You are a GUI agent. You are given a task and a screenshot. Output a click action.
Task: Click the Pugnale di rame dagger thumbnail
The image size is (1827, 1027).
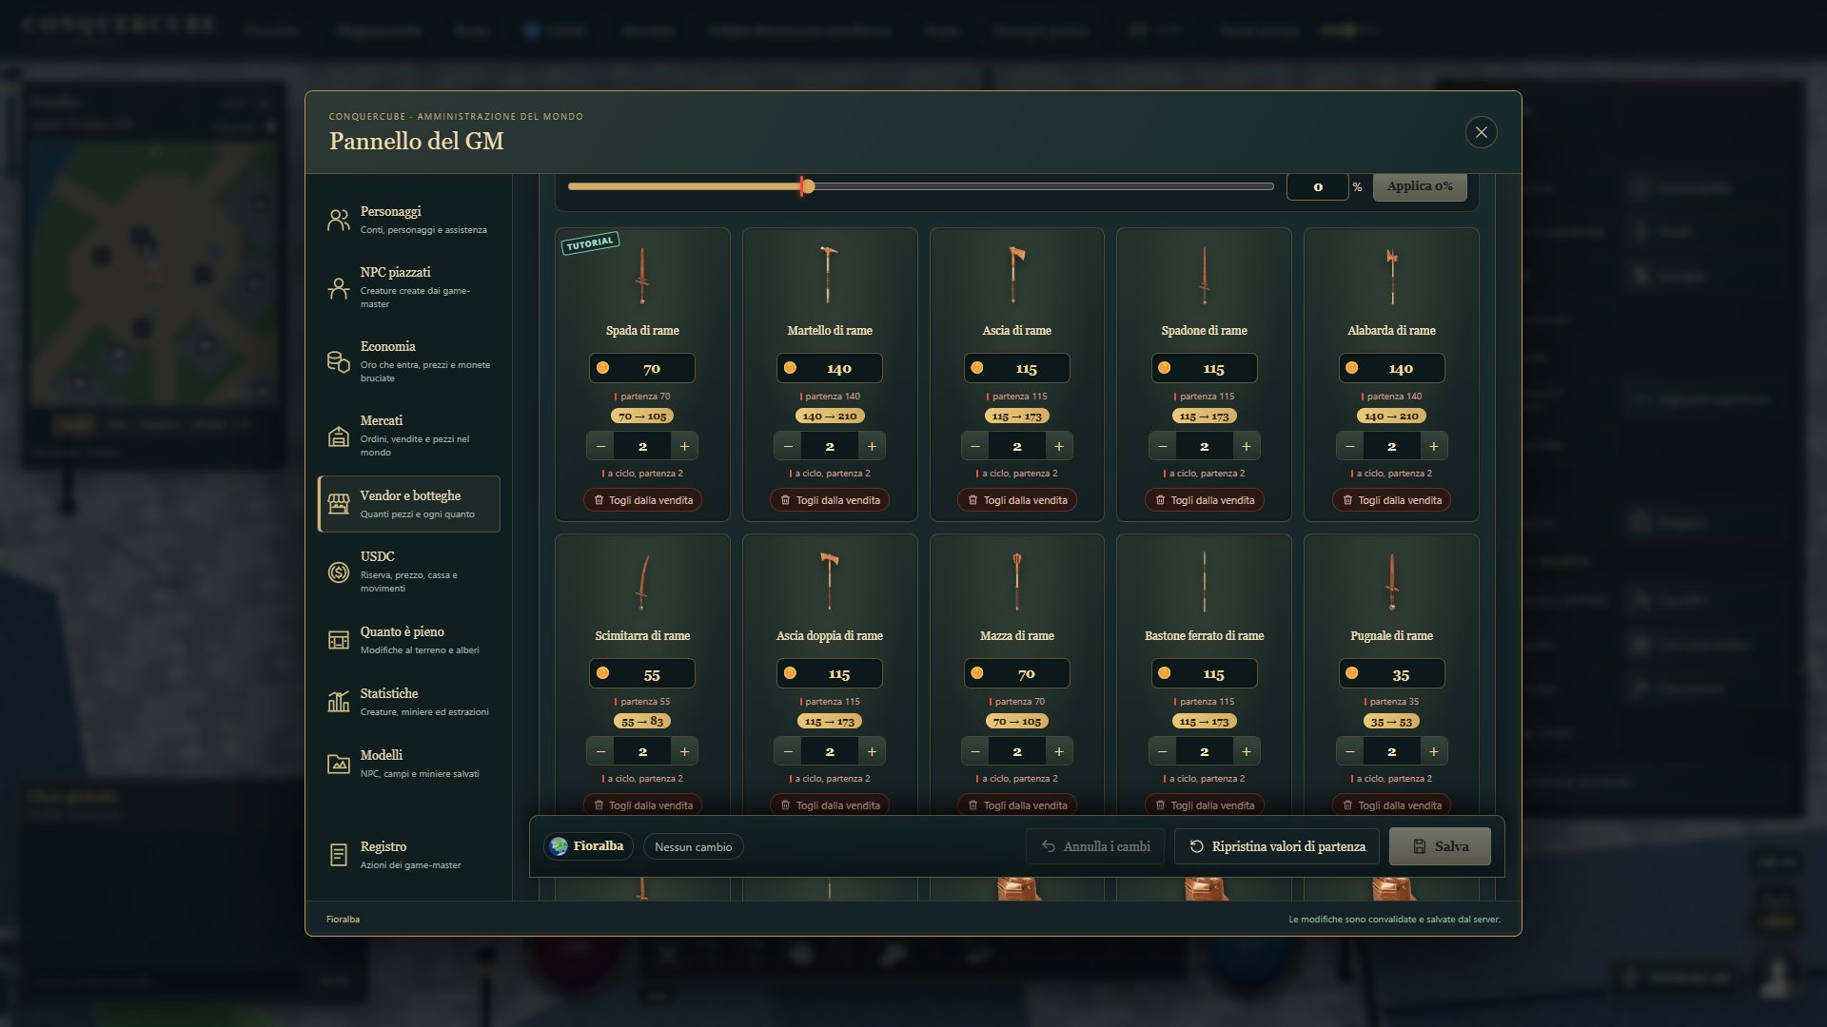click(1391, 581)
